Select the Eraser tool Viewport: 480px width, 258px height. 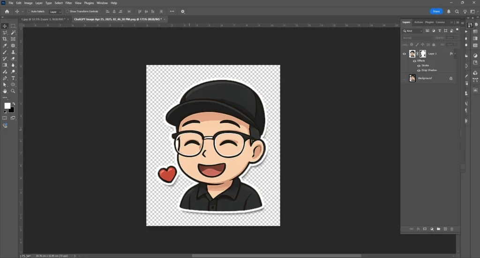click(13, 59)
